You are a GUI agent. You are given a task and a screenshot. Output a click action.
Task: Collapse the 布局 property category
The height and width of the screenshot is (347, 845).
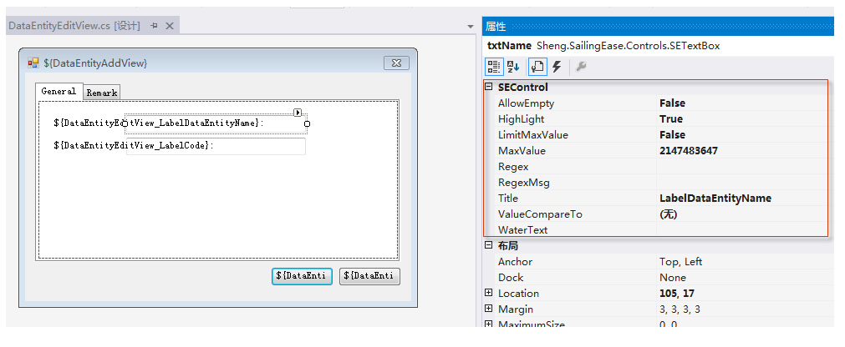point(489,245)
